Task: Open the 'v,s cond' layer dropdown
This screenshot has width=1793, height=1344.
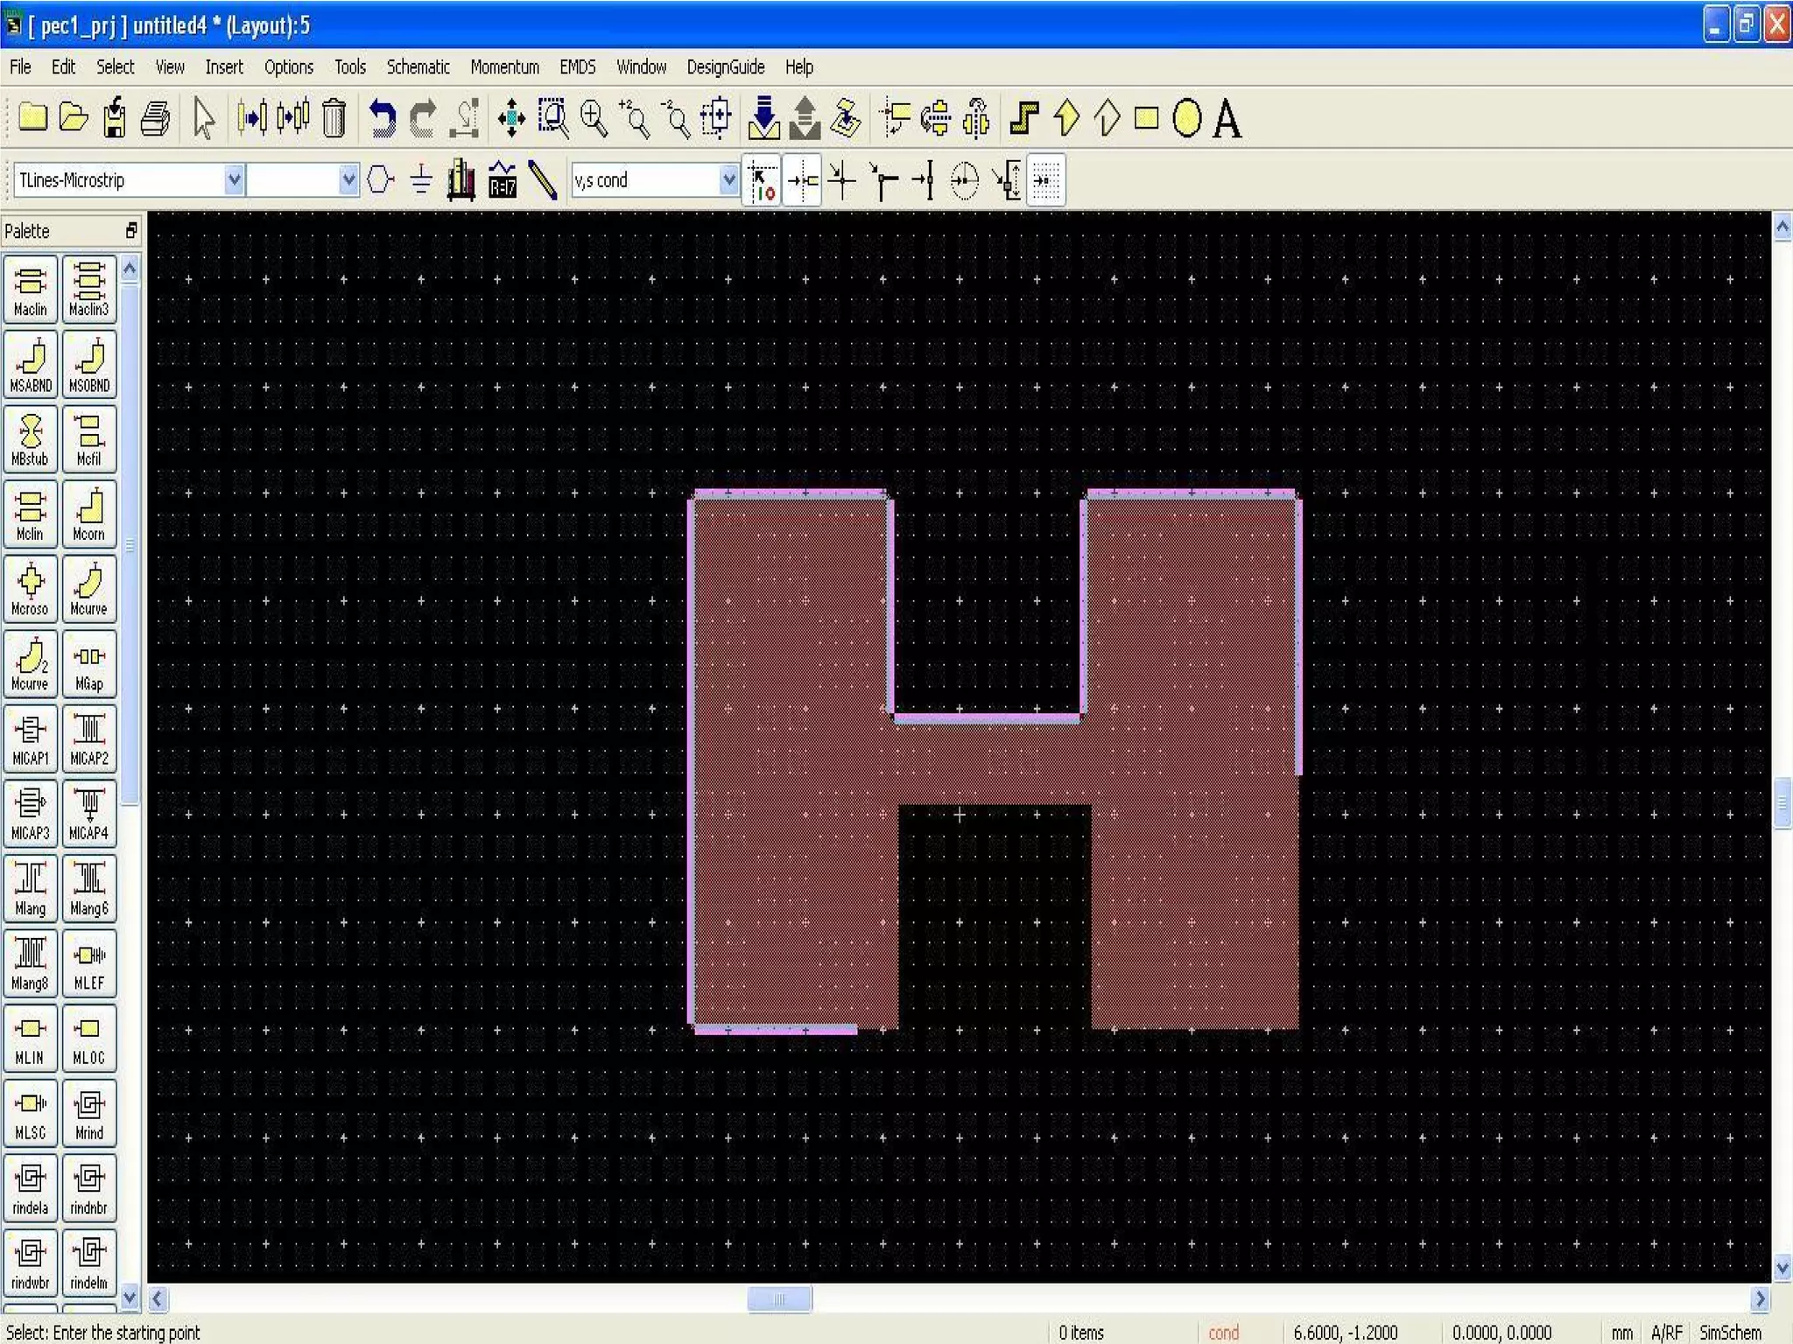Action: 728,180
